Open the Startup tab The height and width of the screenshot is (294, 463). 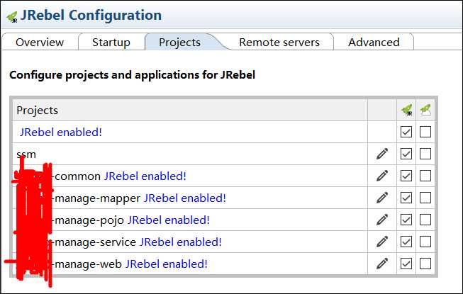coord(111,43)
